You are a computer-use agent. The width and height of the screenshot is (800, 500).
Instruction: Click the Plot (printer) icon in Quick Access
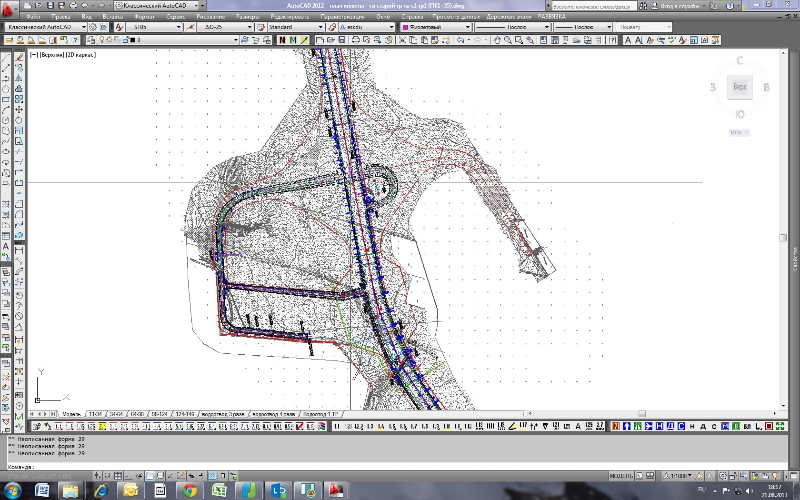click(73, 6)
